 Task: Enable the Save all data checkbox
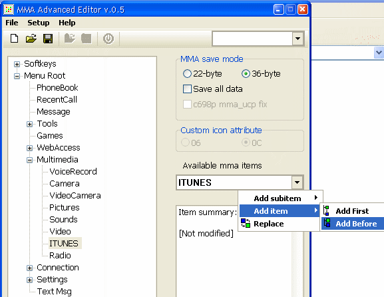coord(188,89)
